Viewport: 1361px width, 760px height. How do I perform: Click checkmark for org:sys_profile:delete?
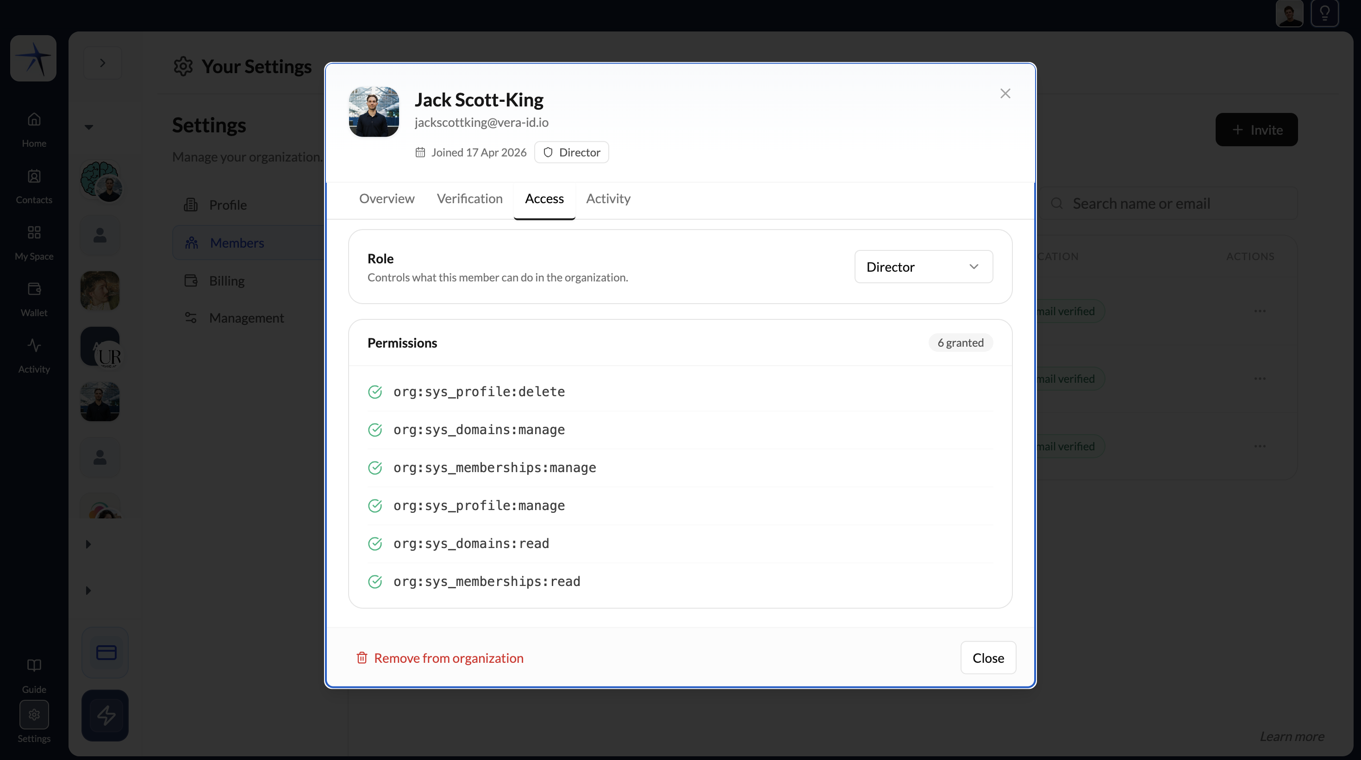[375, 392]
